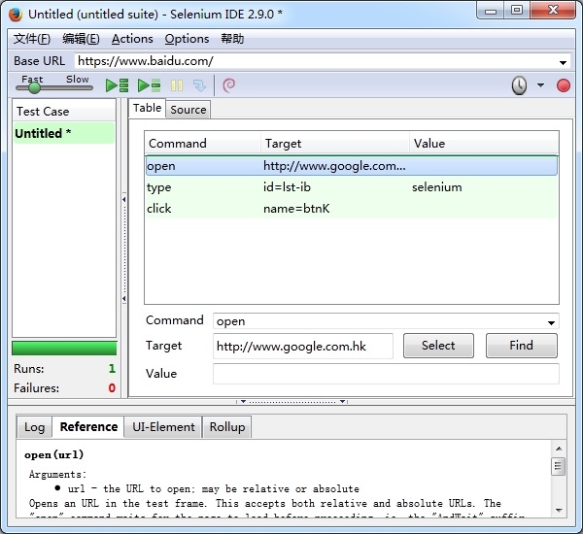The height and width of the screenshot is (534, 583).
Task: Open the UI-Element tab
Action: point(163,427)
